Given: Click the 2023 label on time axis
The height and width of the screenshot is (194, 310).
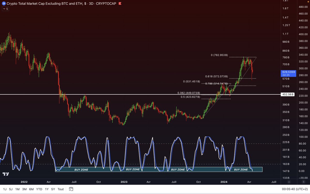Looking at the screenshot, I should pos(124,182).
